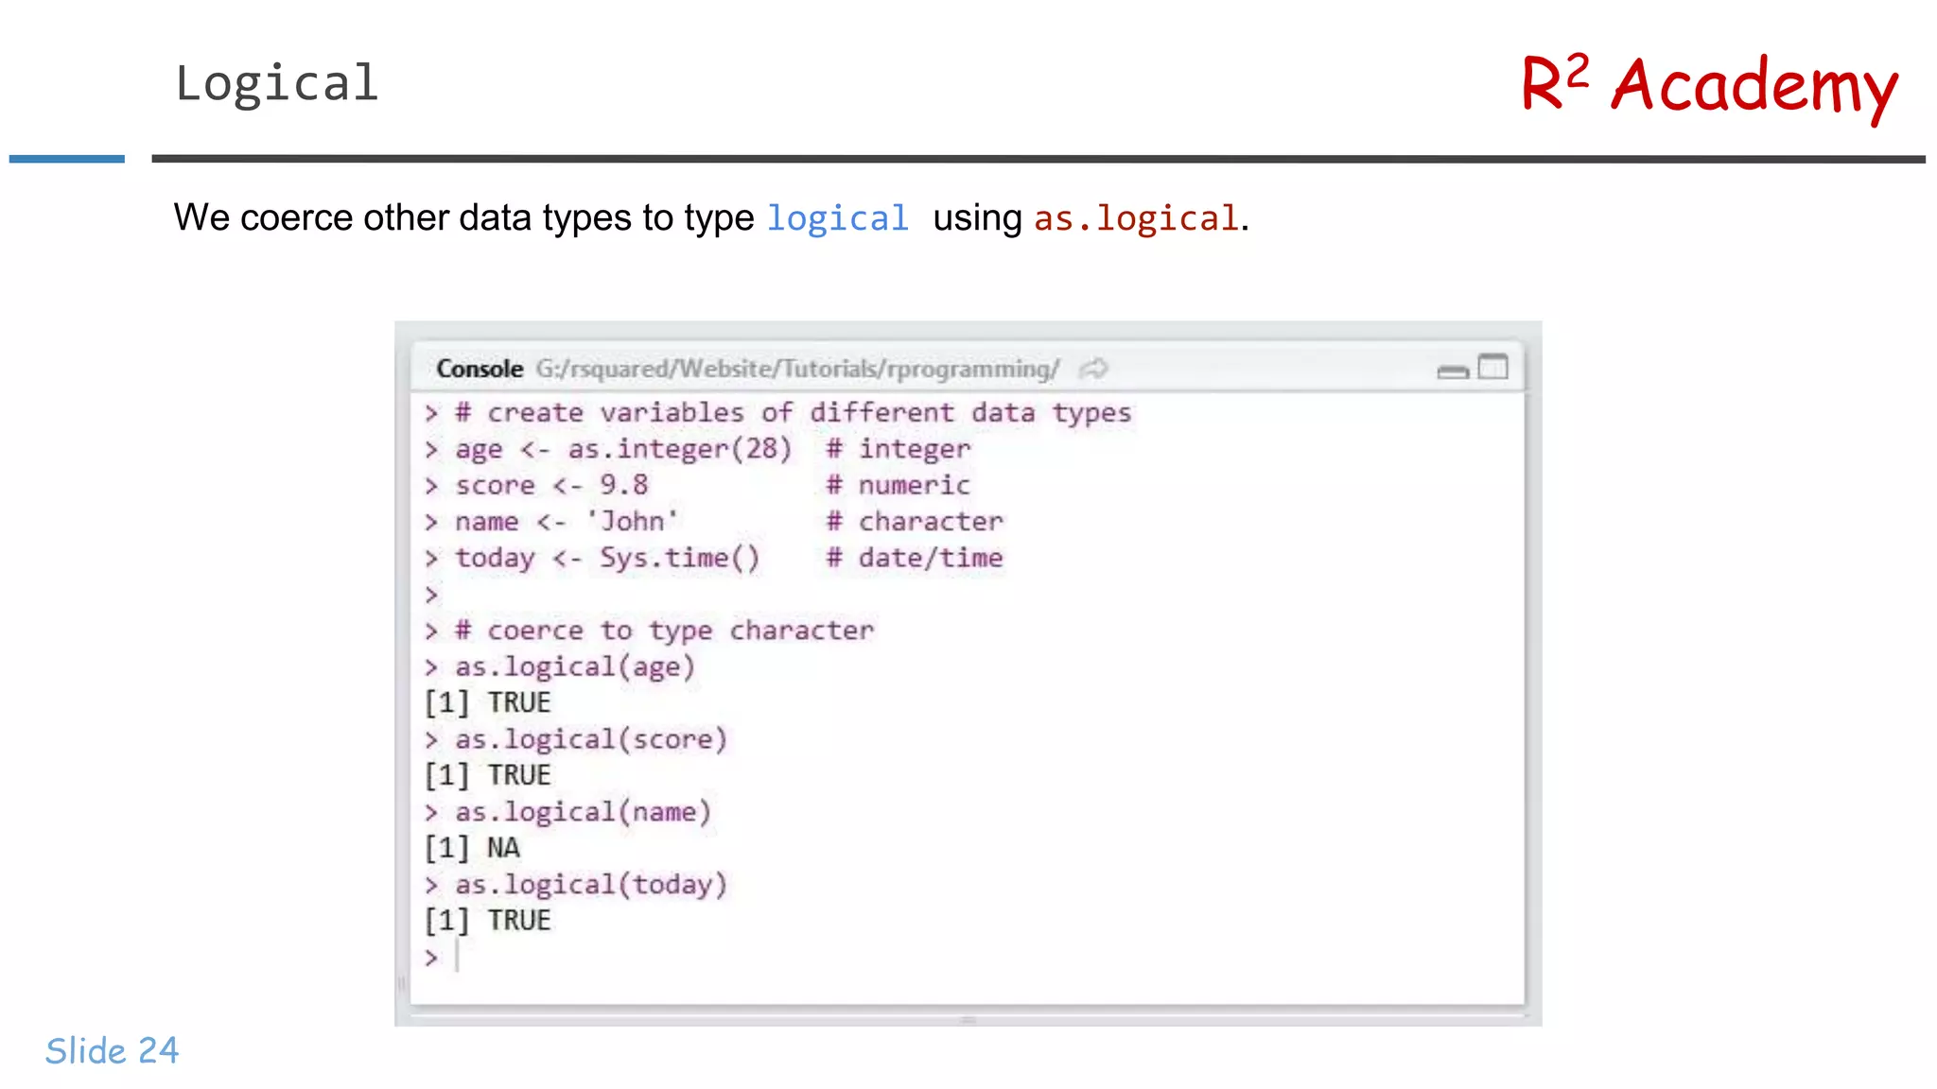
Task: Click the '# coerce to type character' comment
Action: [x=664, y=631]
